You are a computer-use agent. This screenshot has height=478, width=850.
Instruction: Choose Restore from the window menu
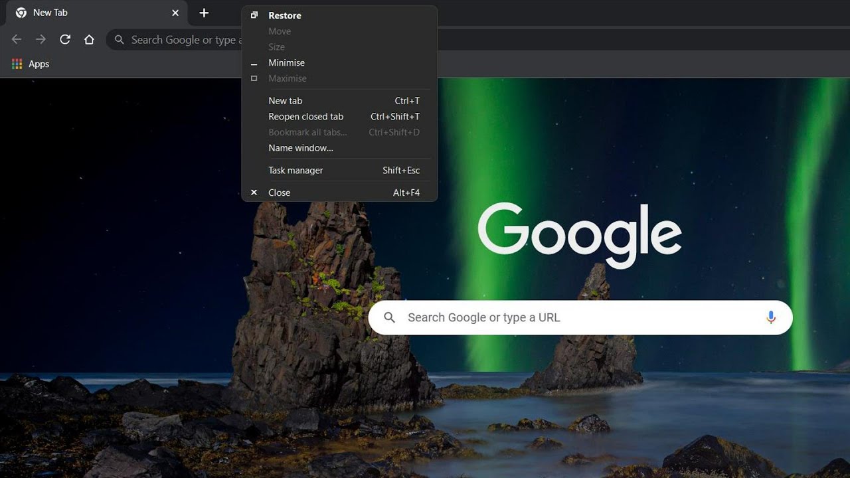pos(339,15)
